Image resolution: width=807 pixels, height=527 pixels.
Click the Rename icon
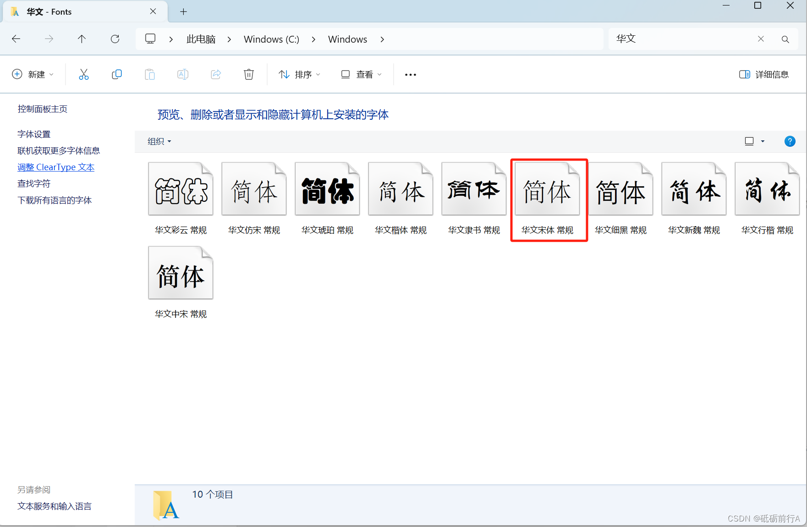[x=183, y=74]
